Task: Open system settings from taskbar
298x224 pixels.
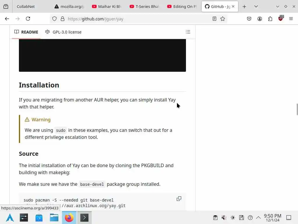Action: pos(24,218)
